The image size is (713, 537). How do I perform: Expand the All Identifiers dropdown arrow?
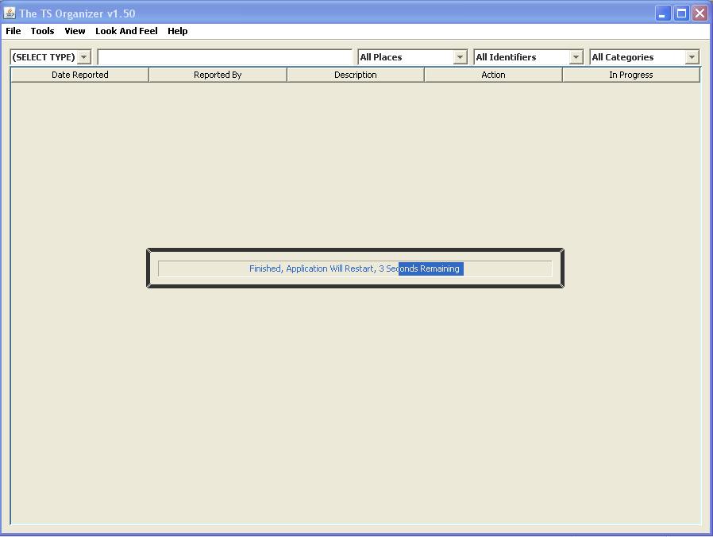576,57
